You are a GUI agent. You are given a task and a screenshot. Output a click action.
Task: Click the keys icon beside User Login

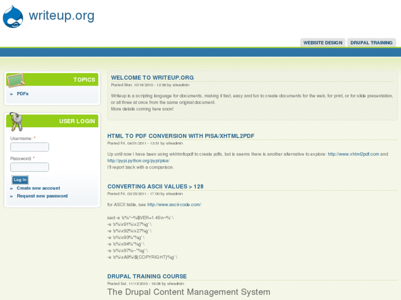click(x=16, y=122)
